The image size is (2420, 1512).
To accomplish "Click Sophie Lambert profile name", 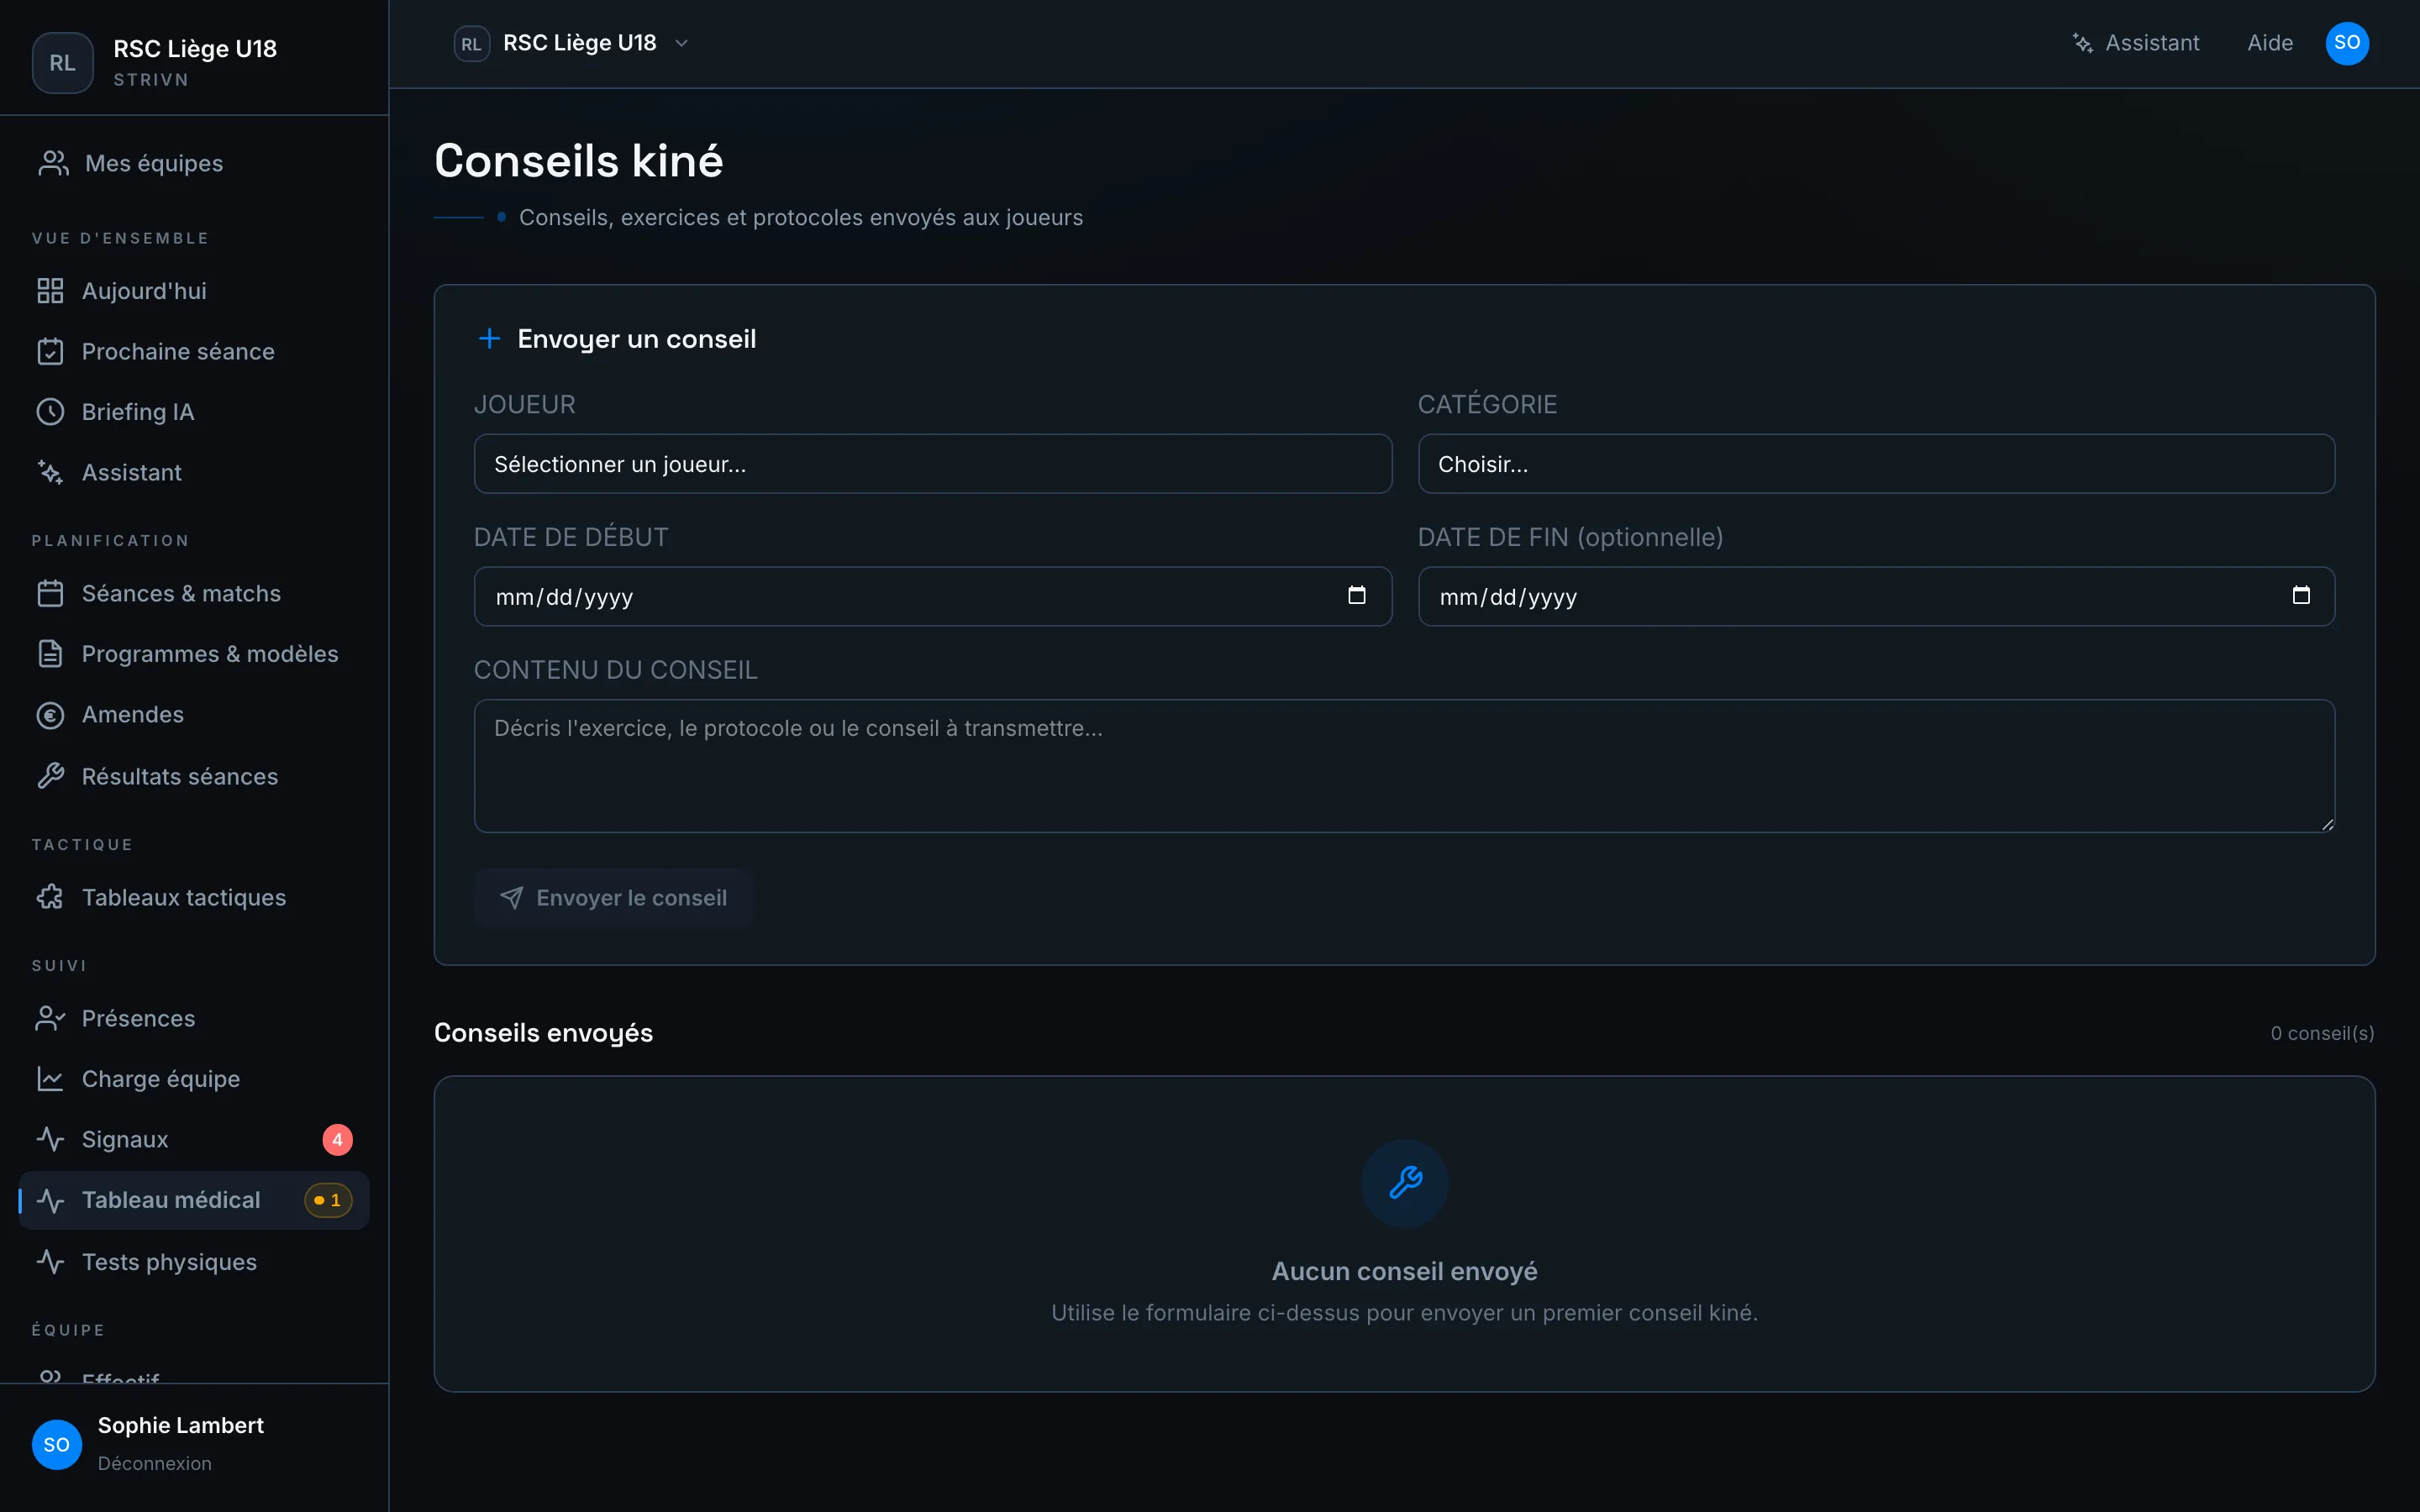I will [x=181, y=1425].
